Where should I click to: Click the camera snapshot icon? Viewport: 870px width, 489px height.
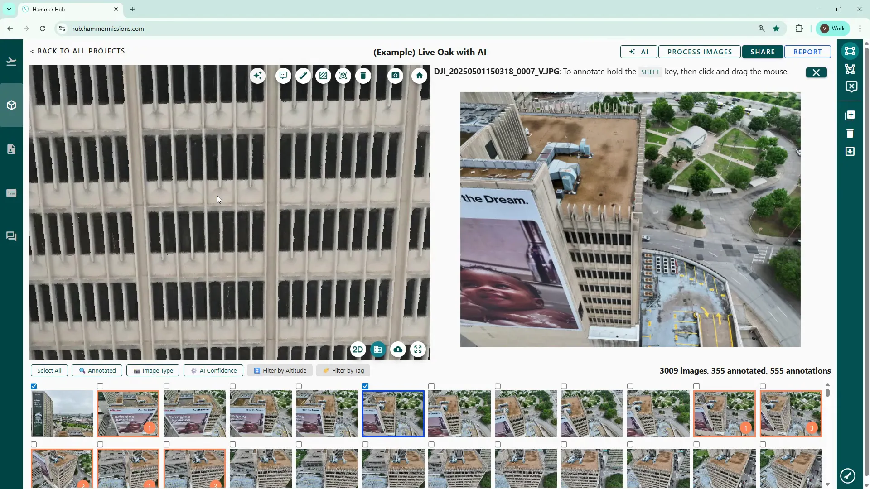[x=396, y=76]
